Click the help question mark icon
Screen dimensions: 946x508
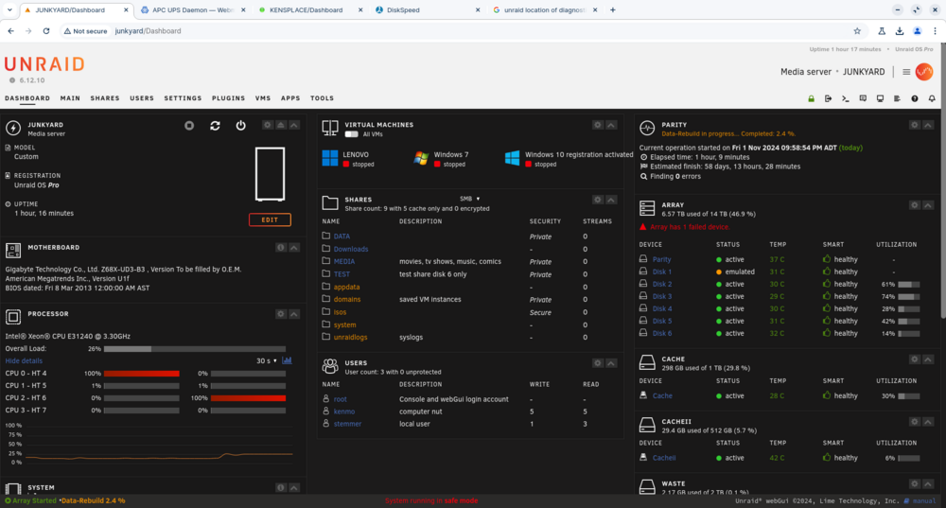click(x=915, y=98)
